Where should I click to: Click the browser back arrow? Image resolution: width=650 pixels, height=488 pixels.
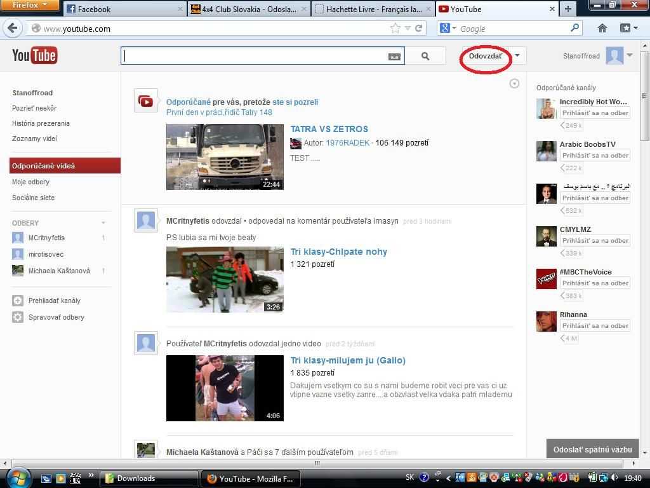click(x=13, y=28)
